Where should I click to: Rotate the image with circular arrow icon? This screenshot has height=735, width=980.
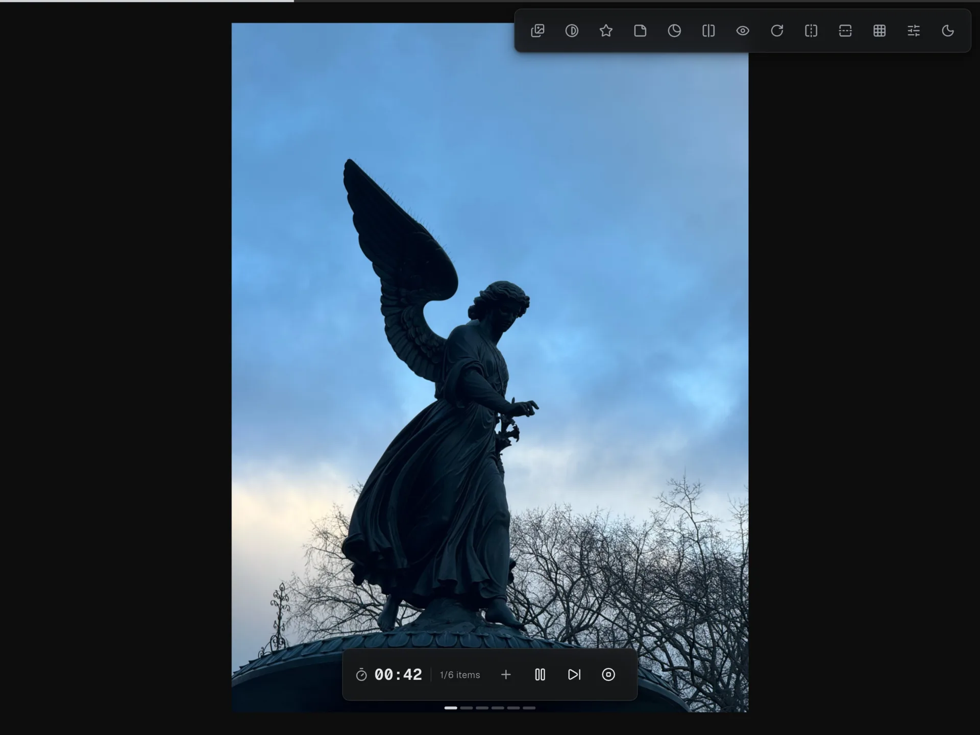click(x=777, y=31)
